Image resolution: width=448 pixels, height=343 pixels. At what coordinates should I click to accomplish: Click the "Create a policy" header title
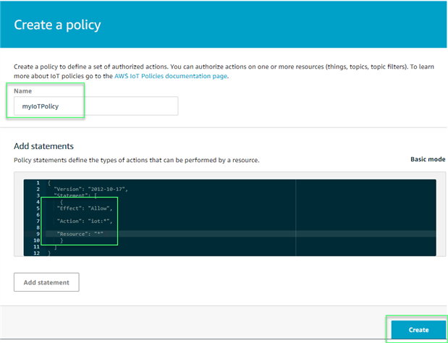pyautogui.click(x=57, y=25)
